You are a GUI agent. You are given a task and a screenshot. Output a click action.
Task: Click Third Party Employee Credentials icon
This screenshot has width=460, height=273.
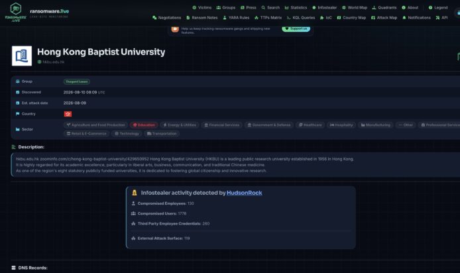(133, 223)
